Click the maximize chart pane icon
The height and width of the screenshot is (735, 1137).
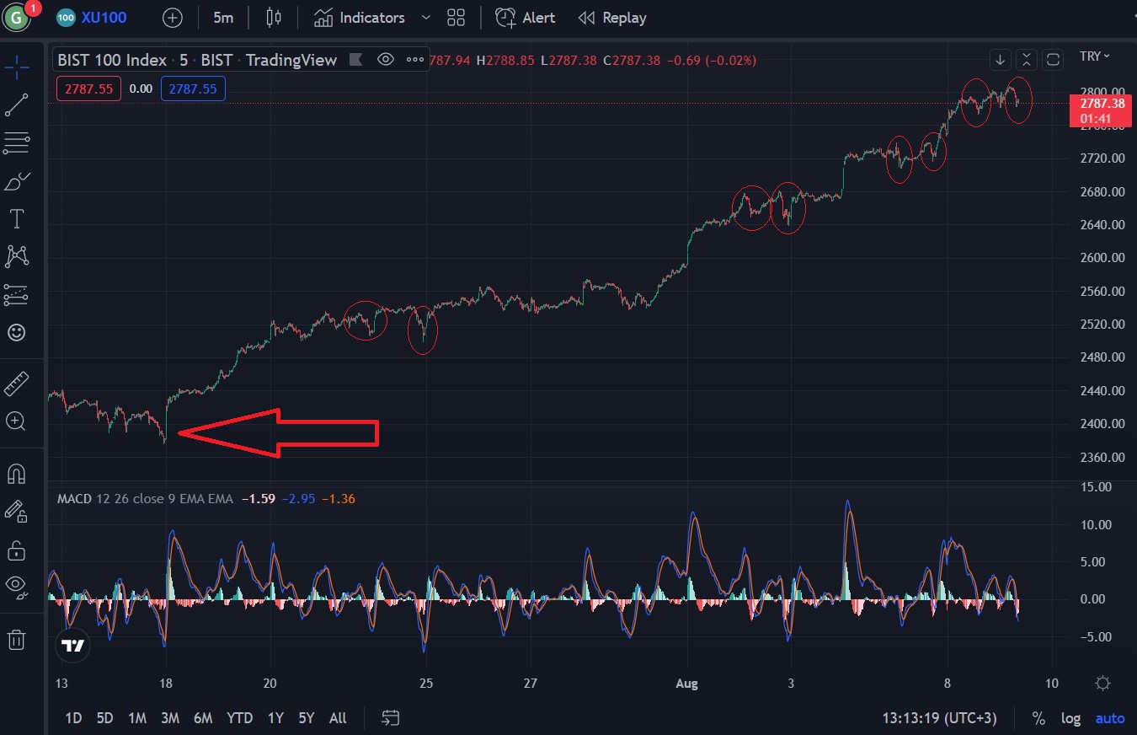(x=1053, y=60)
